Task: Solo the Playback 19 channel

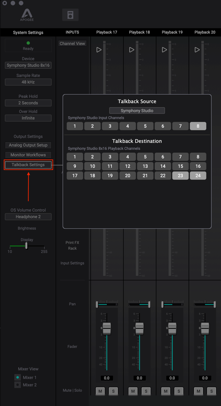Action: click(179, 391)
